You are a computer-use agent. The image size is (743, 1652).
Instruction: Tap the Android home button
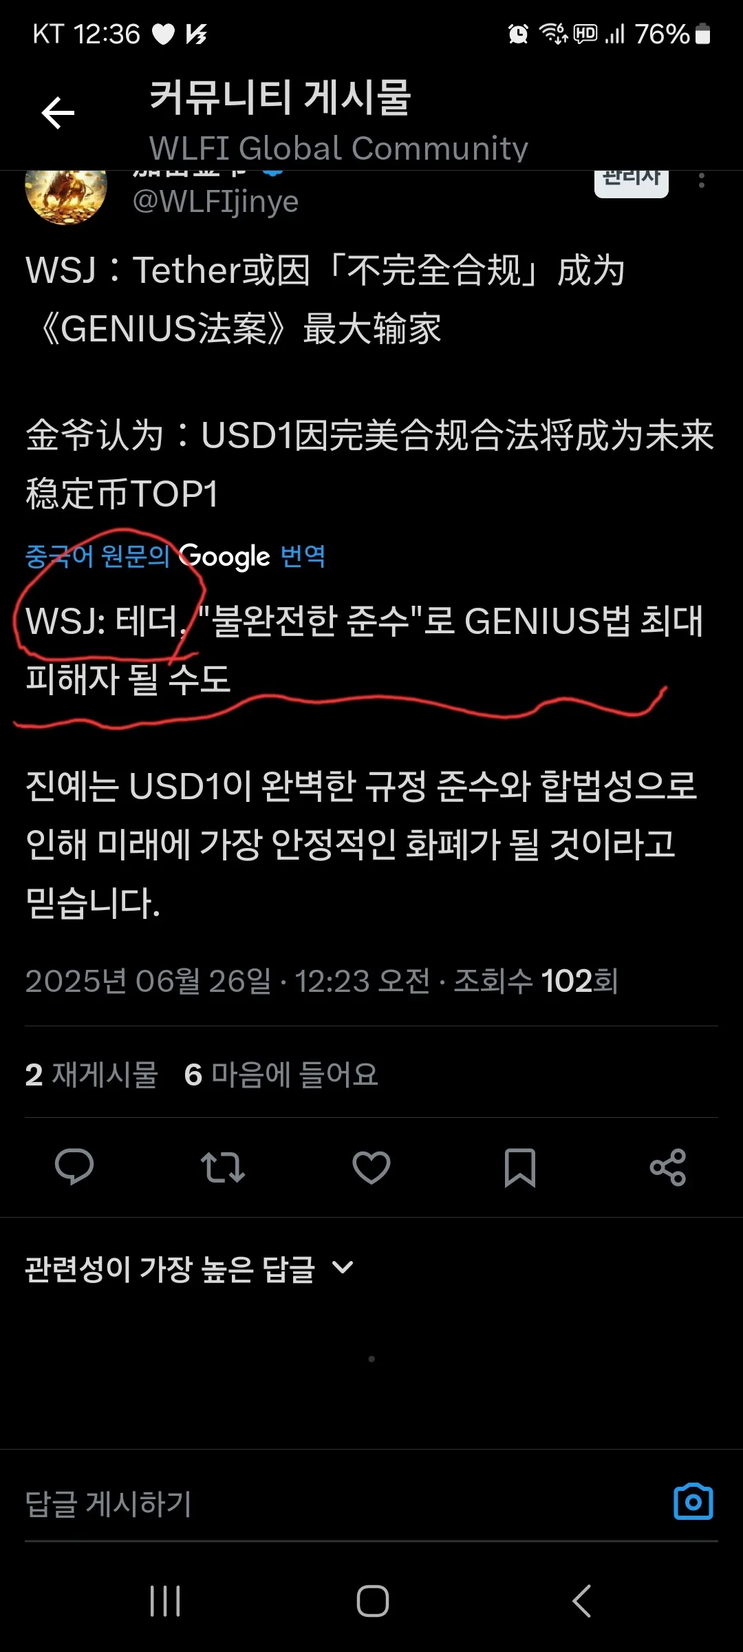coord(372,1601)
